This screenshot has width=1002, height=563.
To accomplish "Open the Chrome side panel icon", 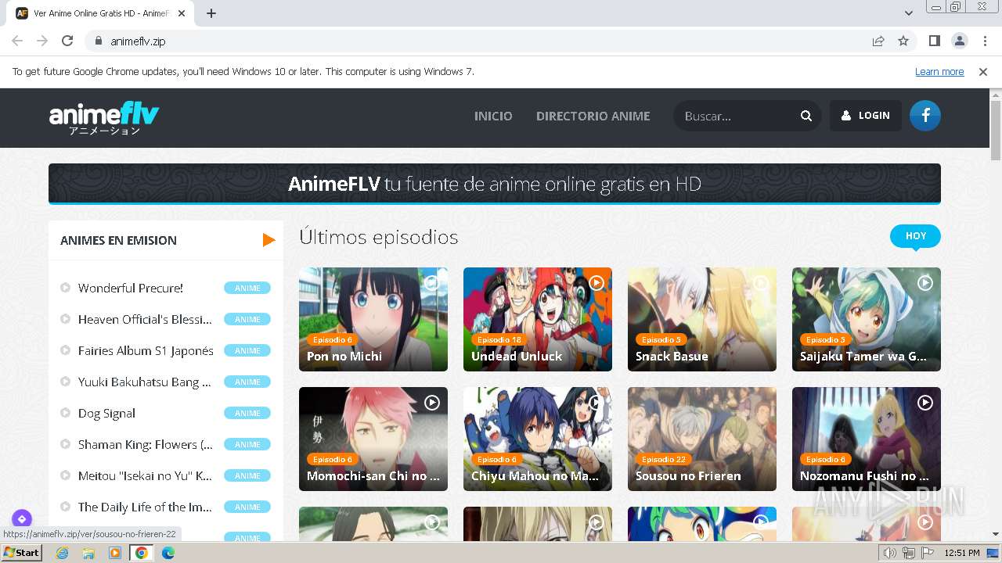I will 934,41.
